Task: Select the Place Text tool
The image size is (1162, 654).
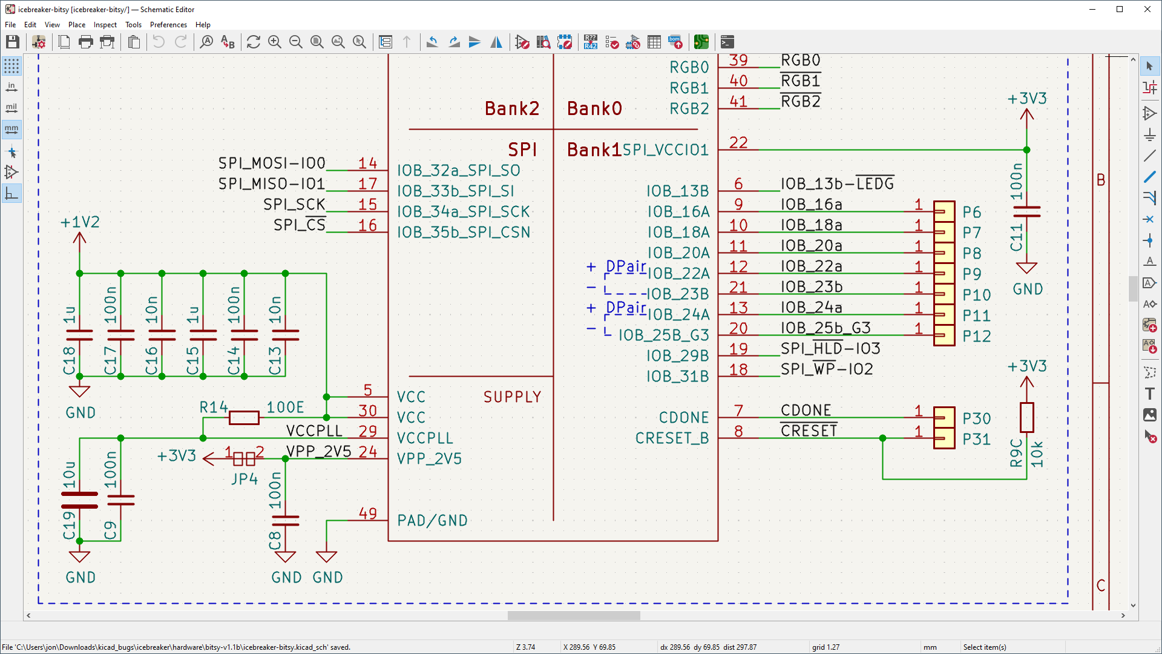Action: [x=1149, y=393]
